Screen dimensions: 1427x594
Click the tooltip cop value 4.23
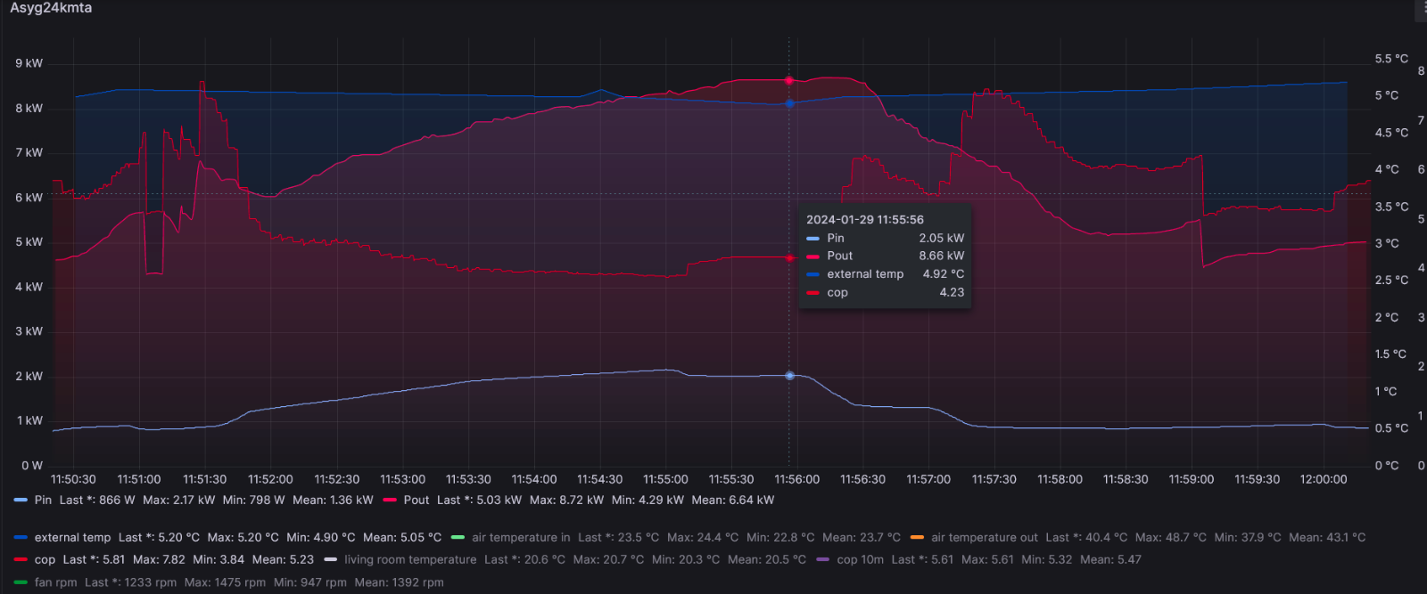(x=952, y=293)
